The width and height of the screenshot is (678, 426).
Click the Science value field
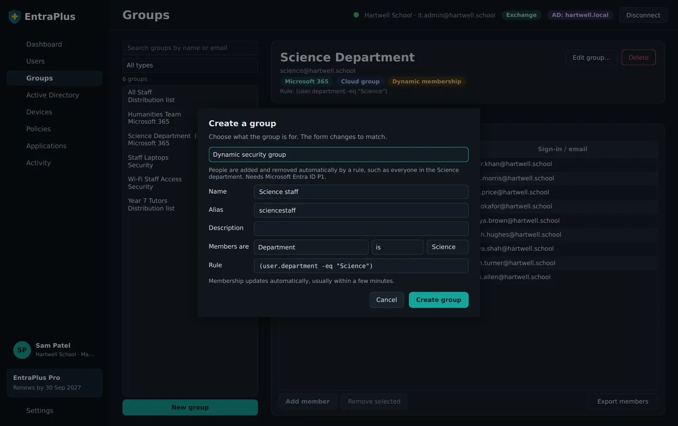447,247
